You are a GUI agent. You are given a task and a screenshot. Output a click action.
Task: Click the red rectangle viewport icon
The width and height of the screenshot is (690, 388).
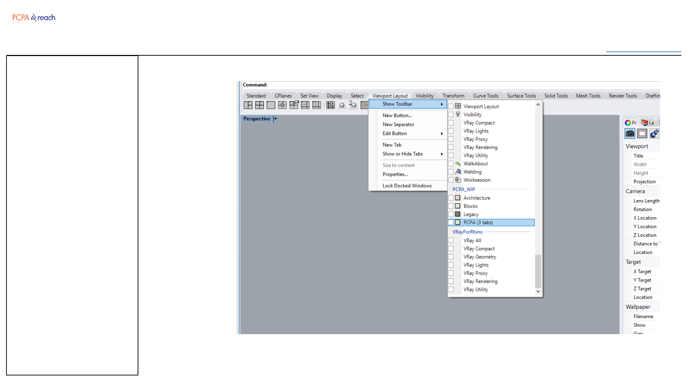click(642, 134)
